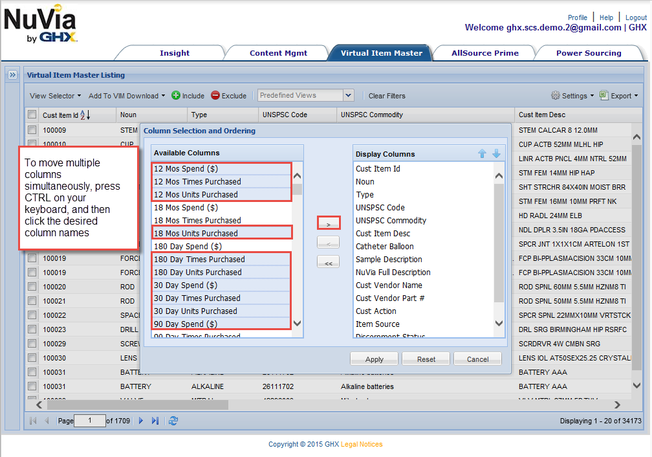Open the Help link
This screenshot has width=652, height=457.
coord(606,17)
